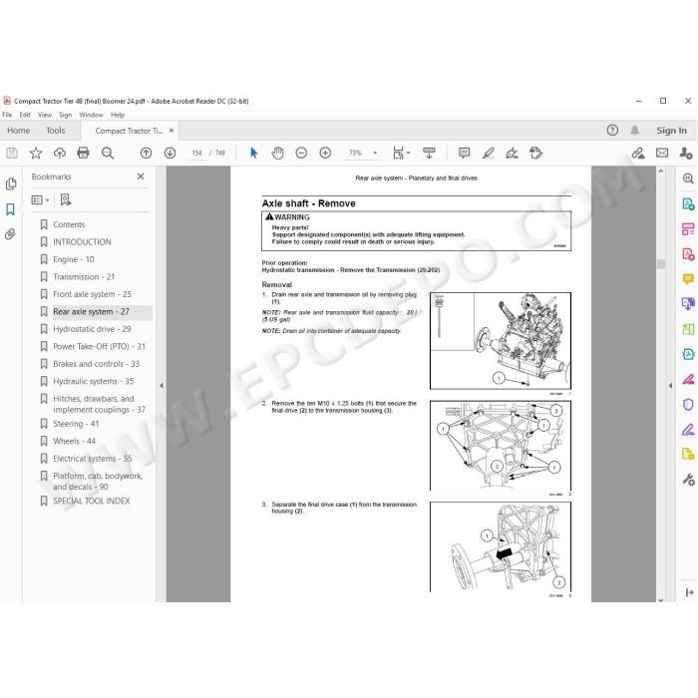Share a link to this file
The width and height of the screenshot is (698, 698).
[638, 154]
